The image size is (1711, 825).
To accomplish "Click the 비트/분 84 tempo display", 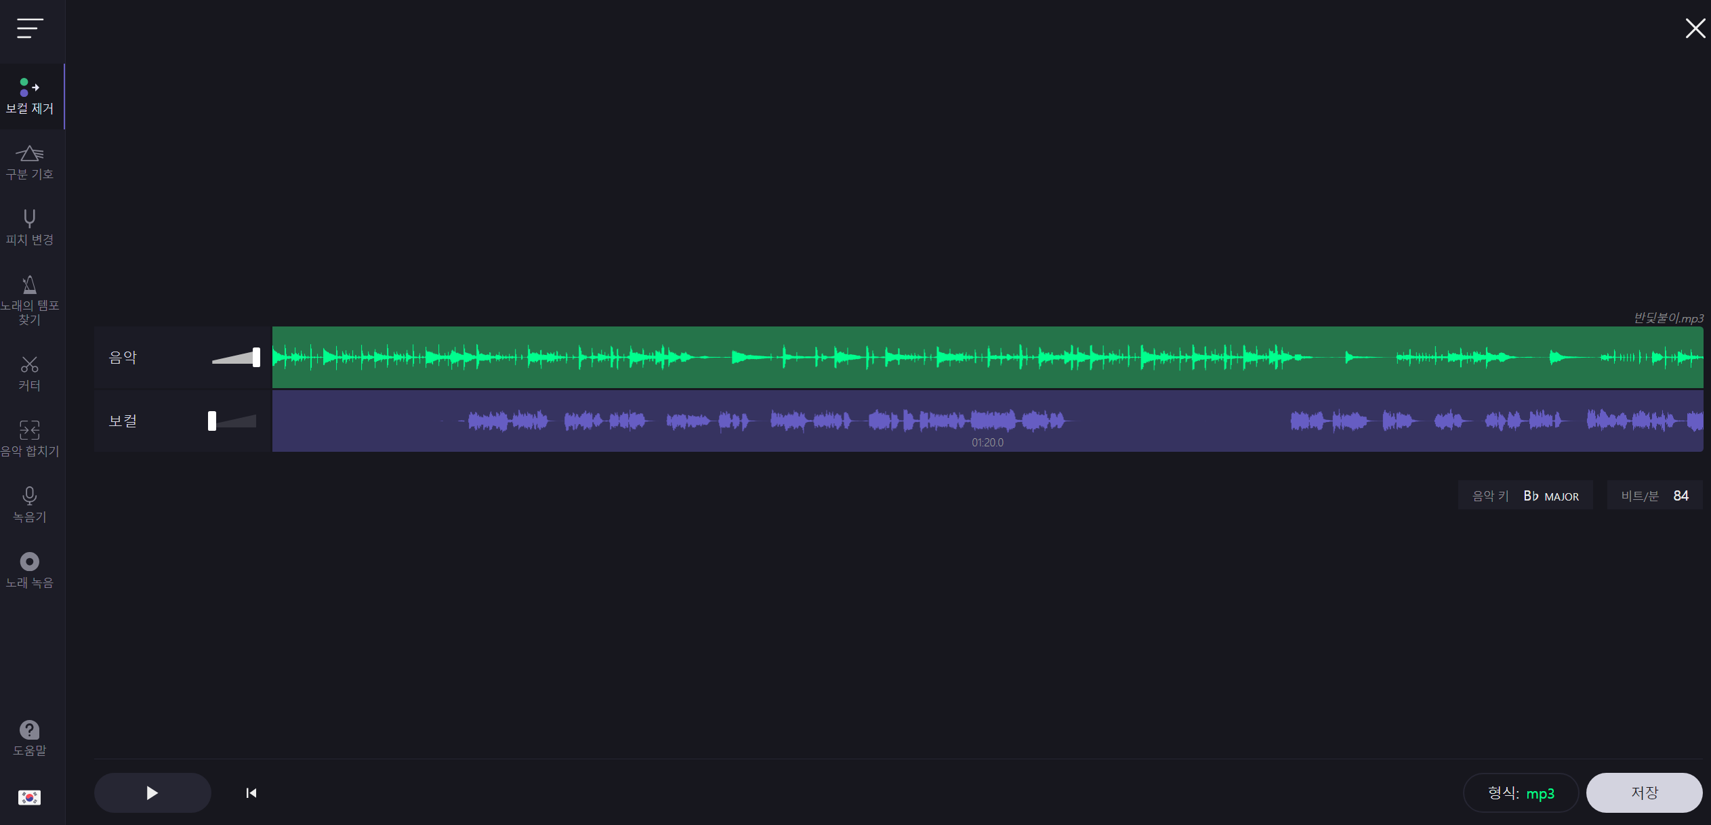I will coord(1654,496).
